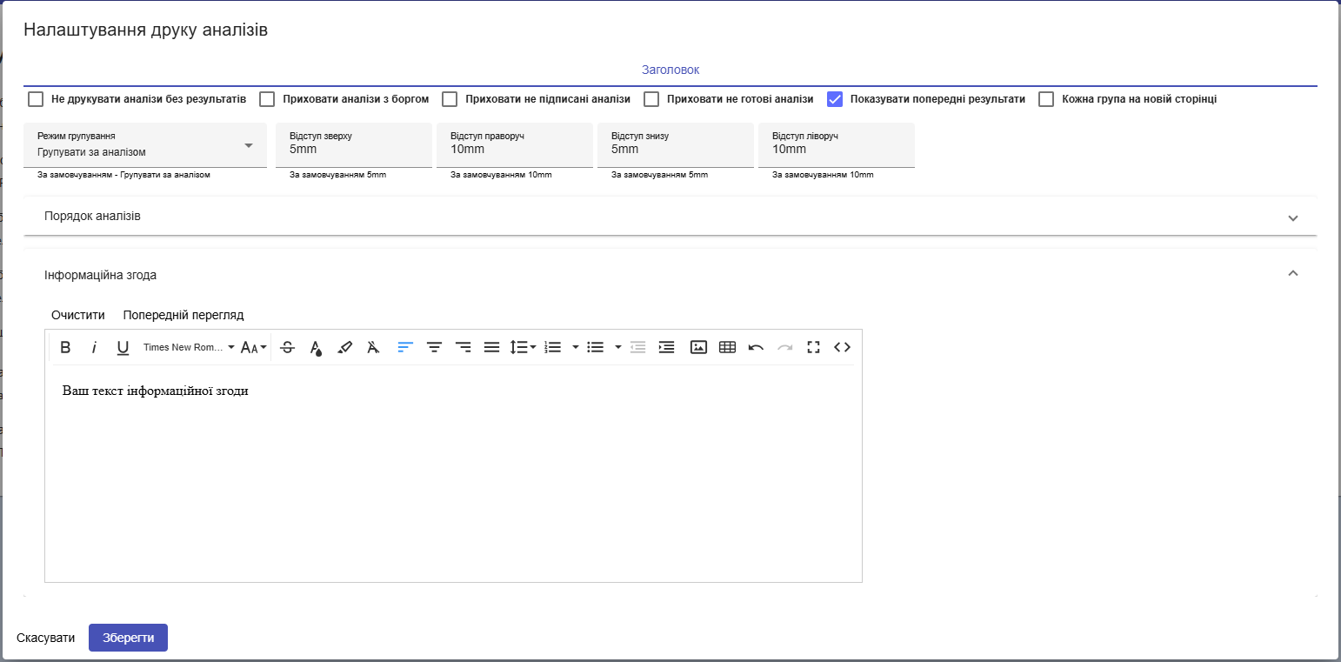Expand the 'Порядок аналізів' section
This screenshot has height=662, width=1341.
(x=670, y=216)
